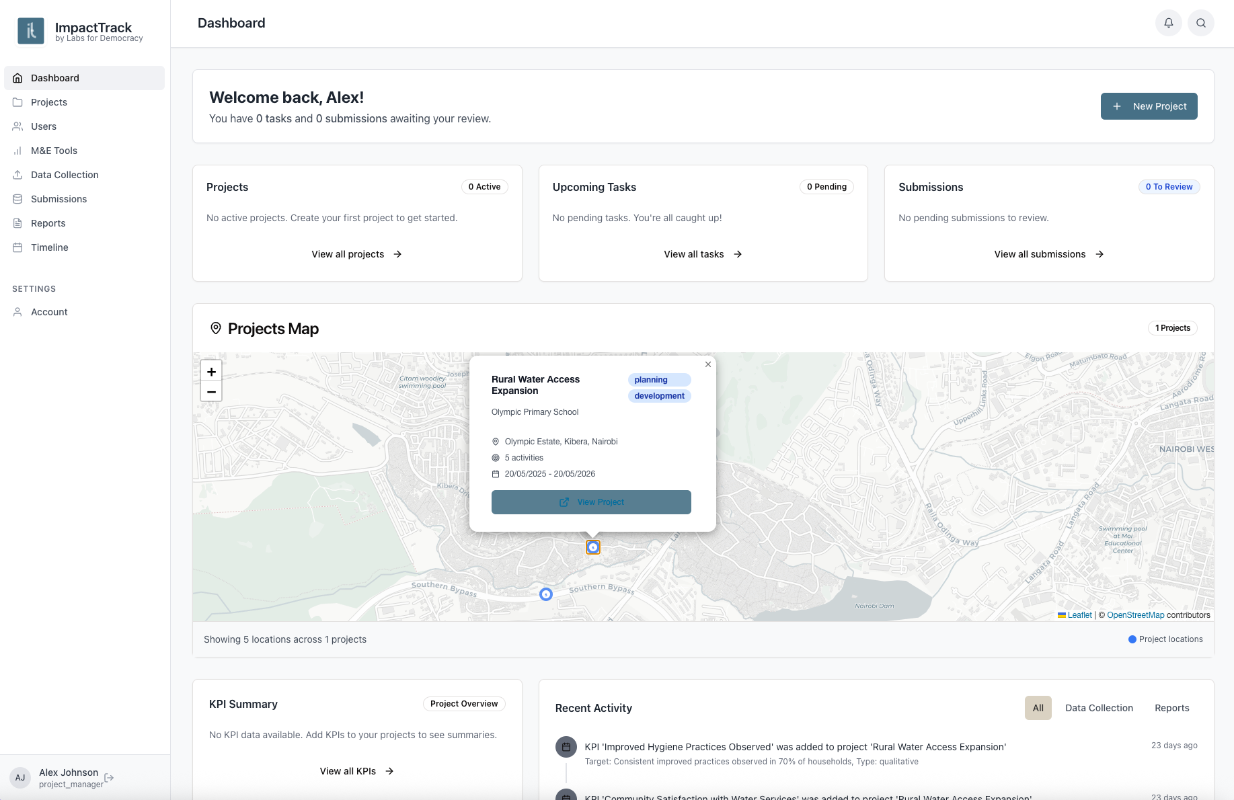Click the 0 Pending badge
This screenshot has width=1234, height=800.
coord(826,187)
